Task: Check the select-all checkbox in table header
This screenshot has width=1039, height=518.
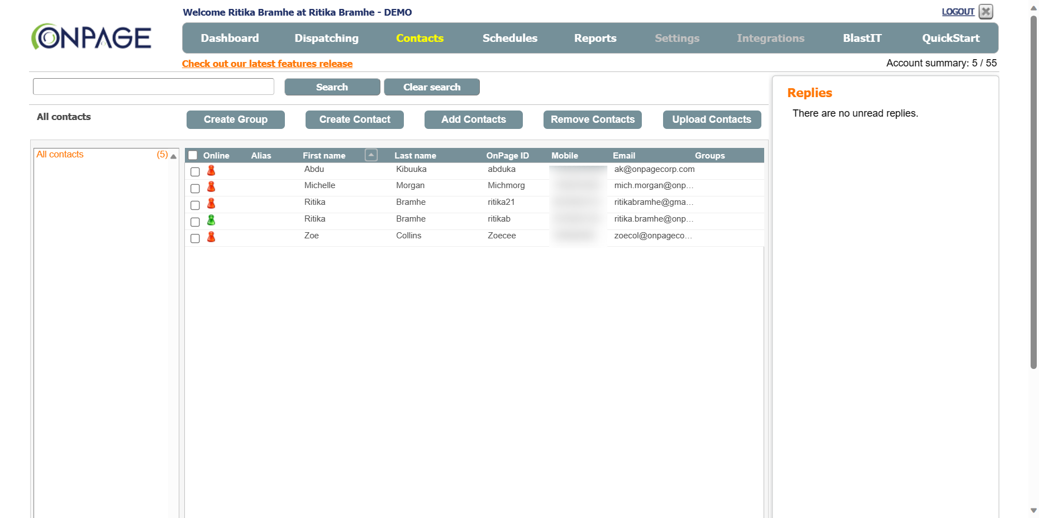Action: tap(193, 156)
